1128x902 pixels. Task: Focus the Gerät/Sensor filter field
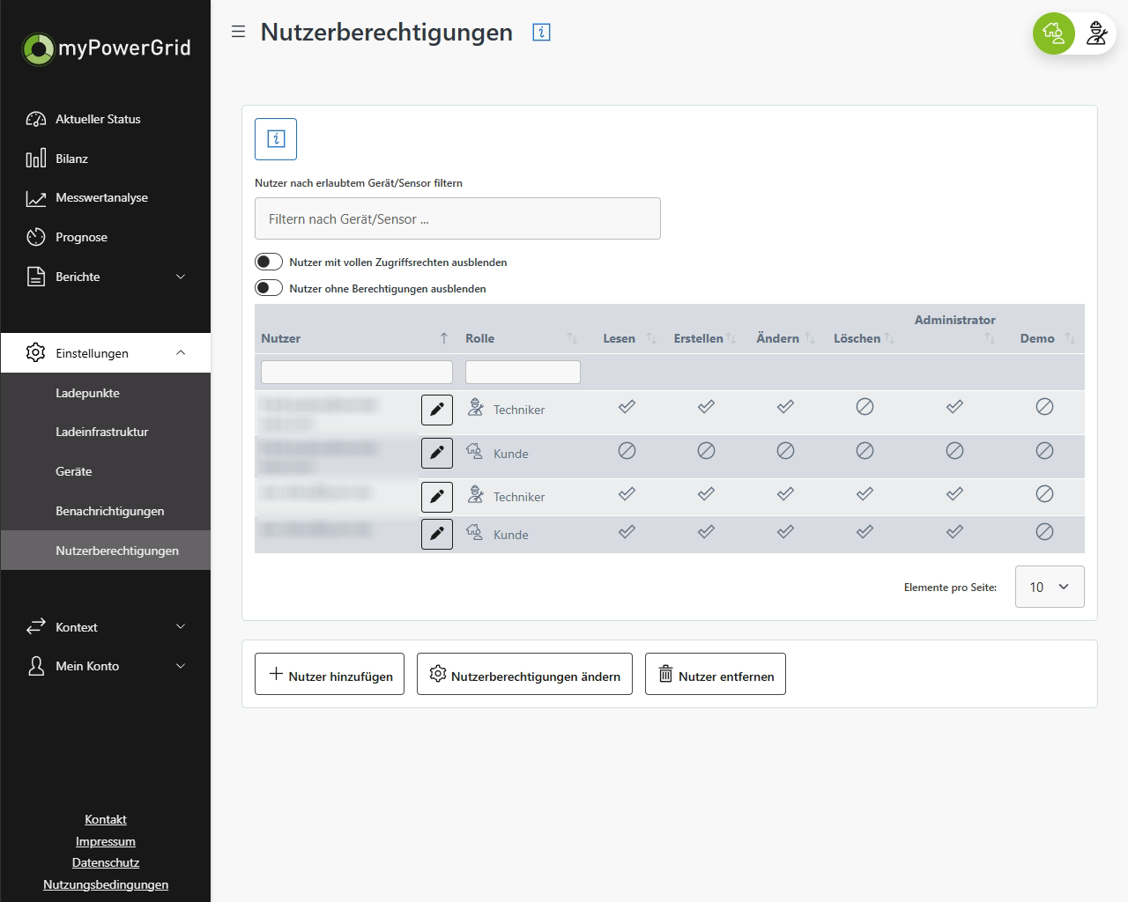click(457, 218)
